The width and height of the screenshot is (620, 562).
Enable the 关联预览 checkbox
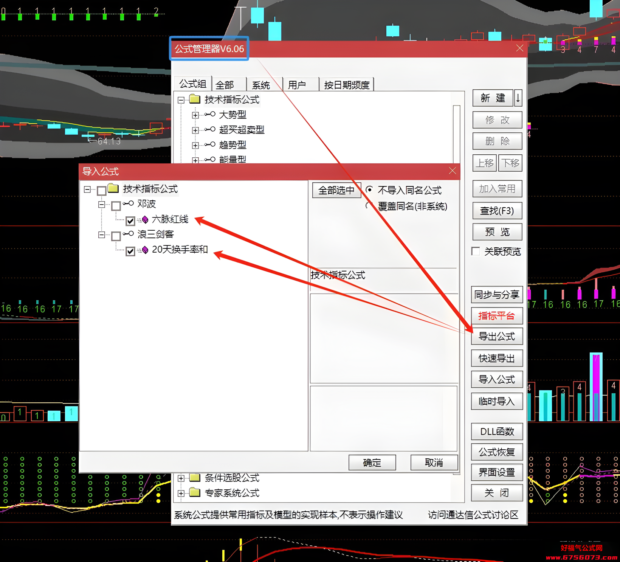click(x=476, y=251)
